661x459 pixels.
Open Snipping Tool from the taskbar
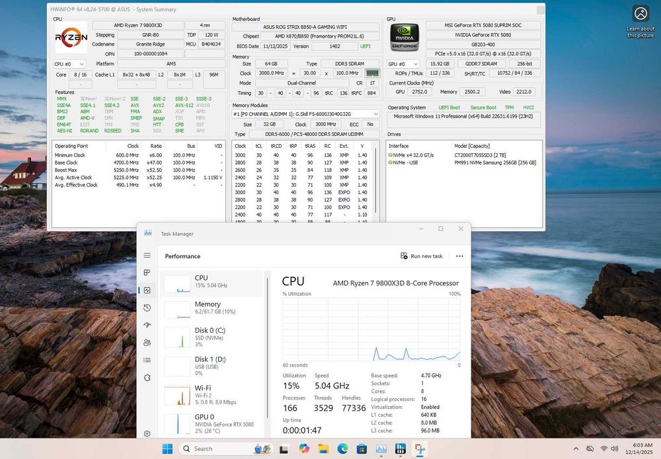(x=420, y=449)
